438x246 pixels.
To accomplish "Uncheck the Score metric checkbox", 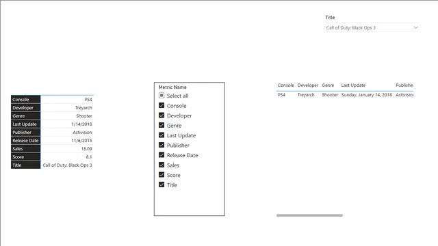I will click(x=162, y=175).
